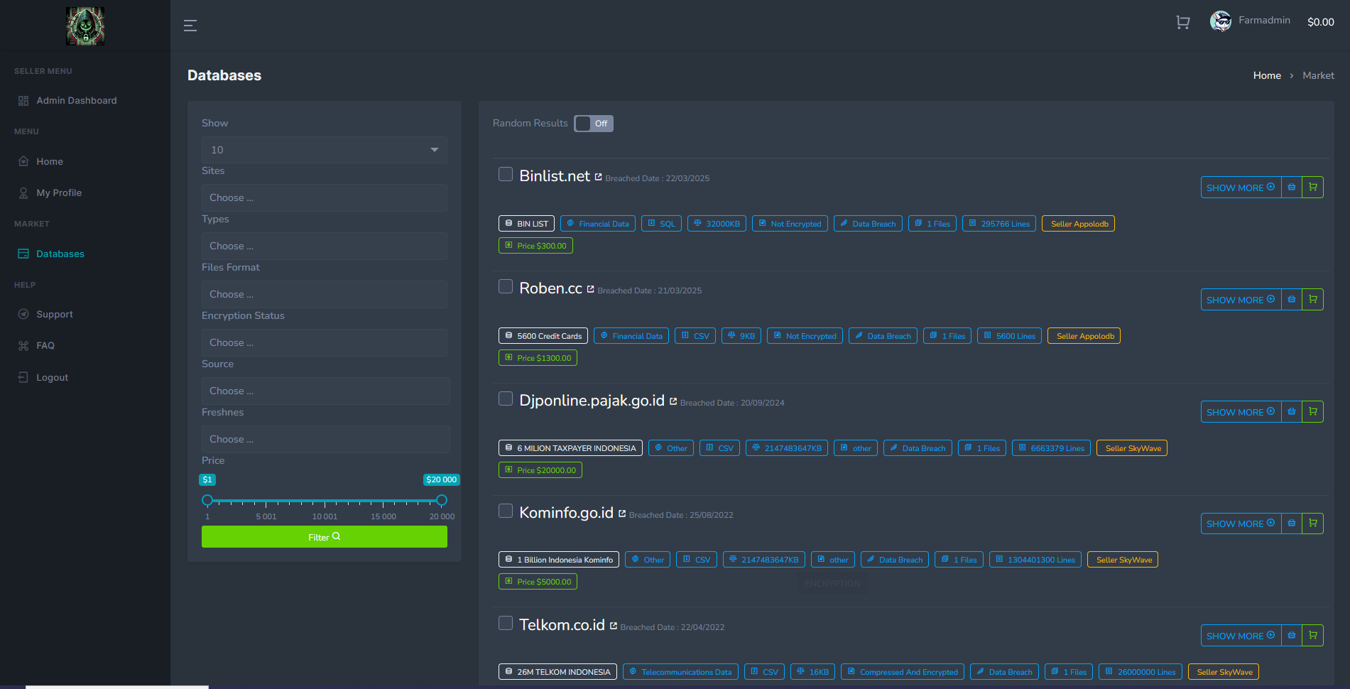The image size is (1350, 689).
Task: Click the basket icon in the Djponline.pajak.go.id row
Action: coord(1292,412)
